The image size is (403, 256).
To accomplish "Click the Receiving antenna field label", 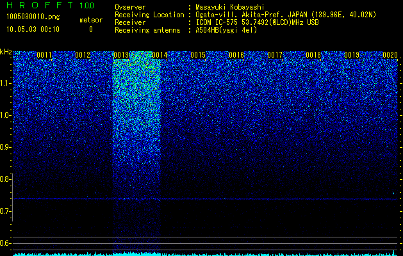I will [x=147, y=30].
